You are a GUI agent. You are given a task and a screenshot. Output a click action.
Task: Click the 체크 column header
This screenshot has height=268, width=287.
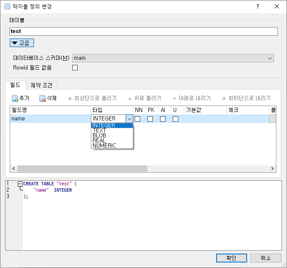248,110
